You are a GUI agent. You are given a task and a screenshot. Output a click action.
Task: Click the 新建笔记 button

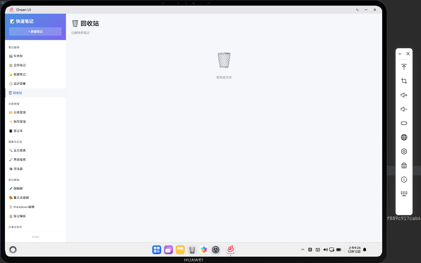(x=35, y=32)
